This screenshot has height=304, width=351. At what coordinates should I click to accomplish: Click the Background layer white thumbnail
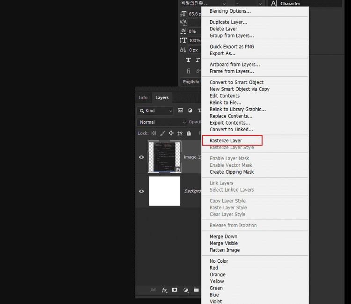coord(165,191)
